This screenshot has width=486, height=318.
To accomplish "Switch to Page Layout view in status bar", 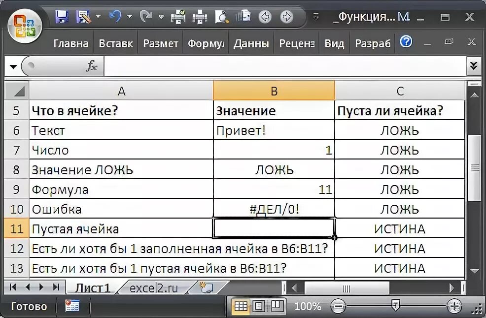I will 258,306.
